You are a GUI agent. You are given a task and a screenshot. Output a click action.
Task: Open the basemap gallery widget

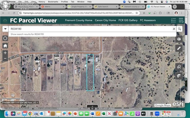click(x=179, y=39)
